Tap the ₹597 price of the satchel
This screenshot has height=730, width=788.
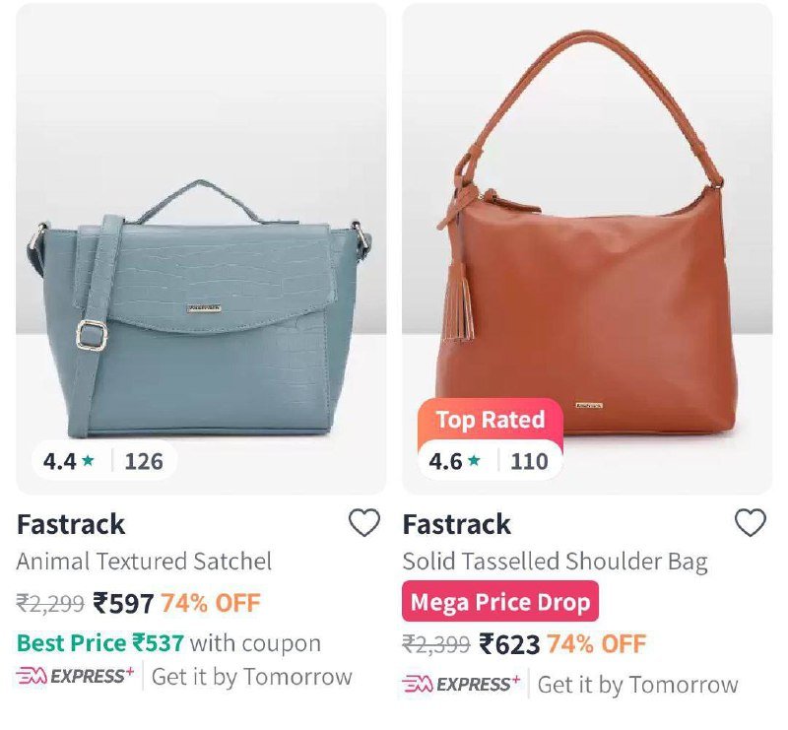123,603
